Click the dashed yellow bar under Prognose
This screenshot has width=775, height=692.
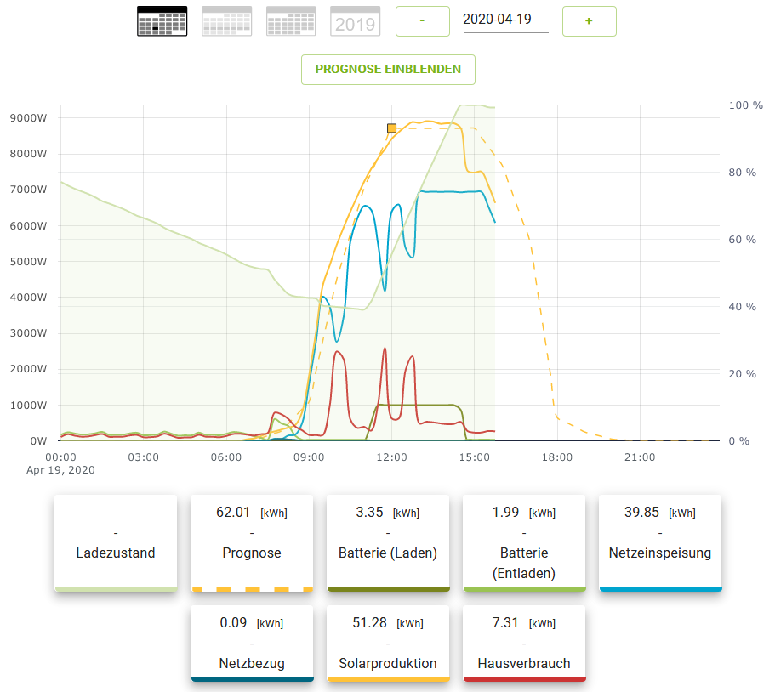(x=252, y=588)
